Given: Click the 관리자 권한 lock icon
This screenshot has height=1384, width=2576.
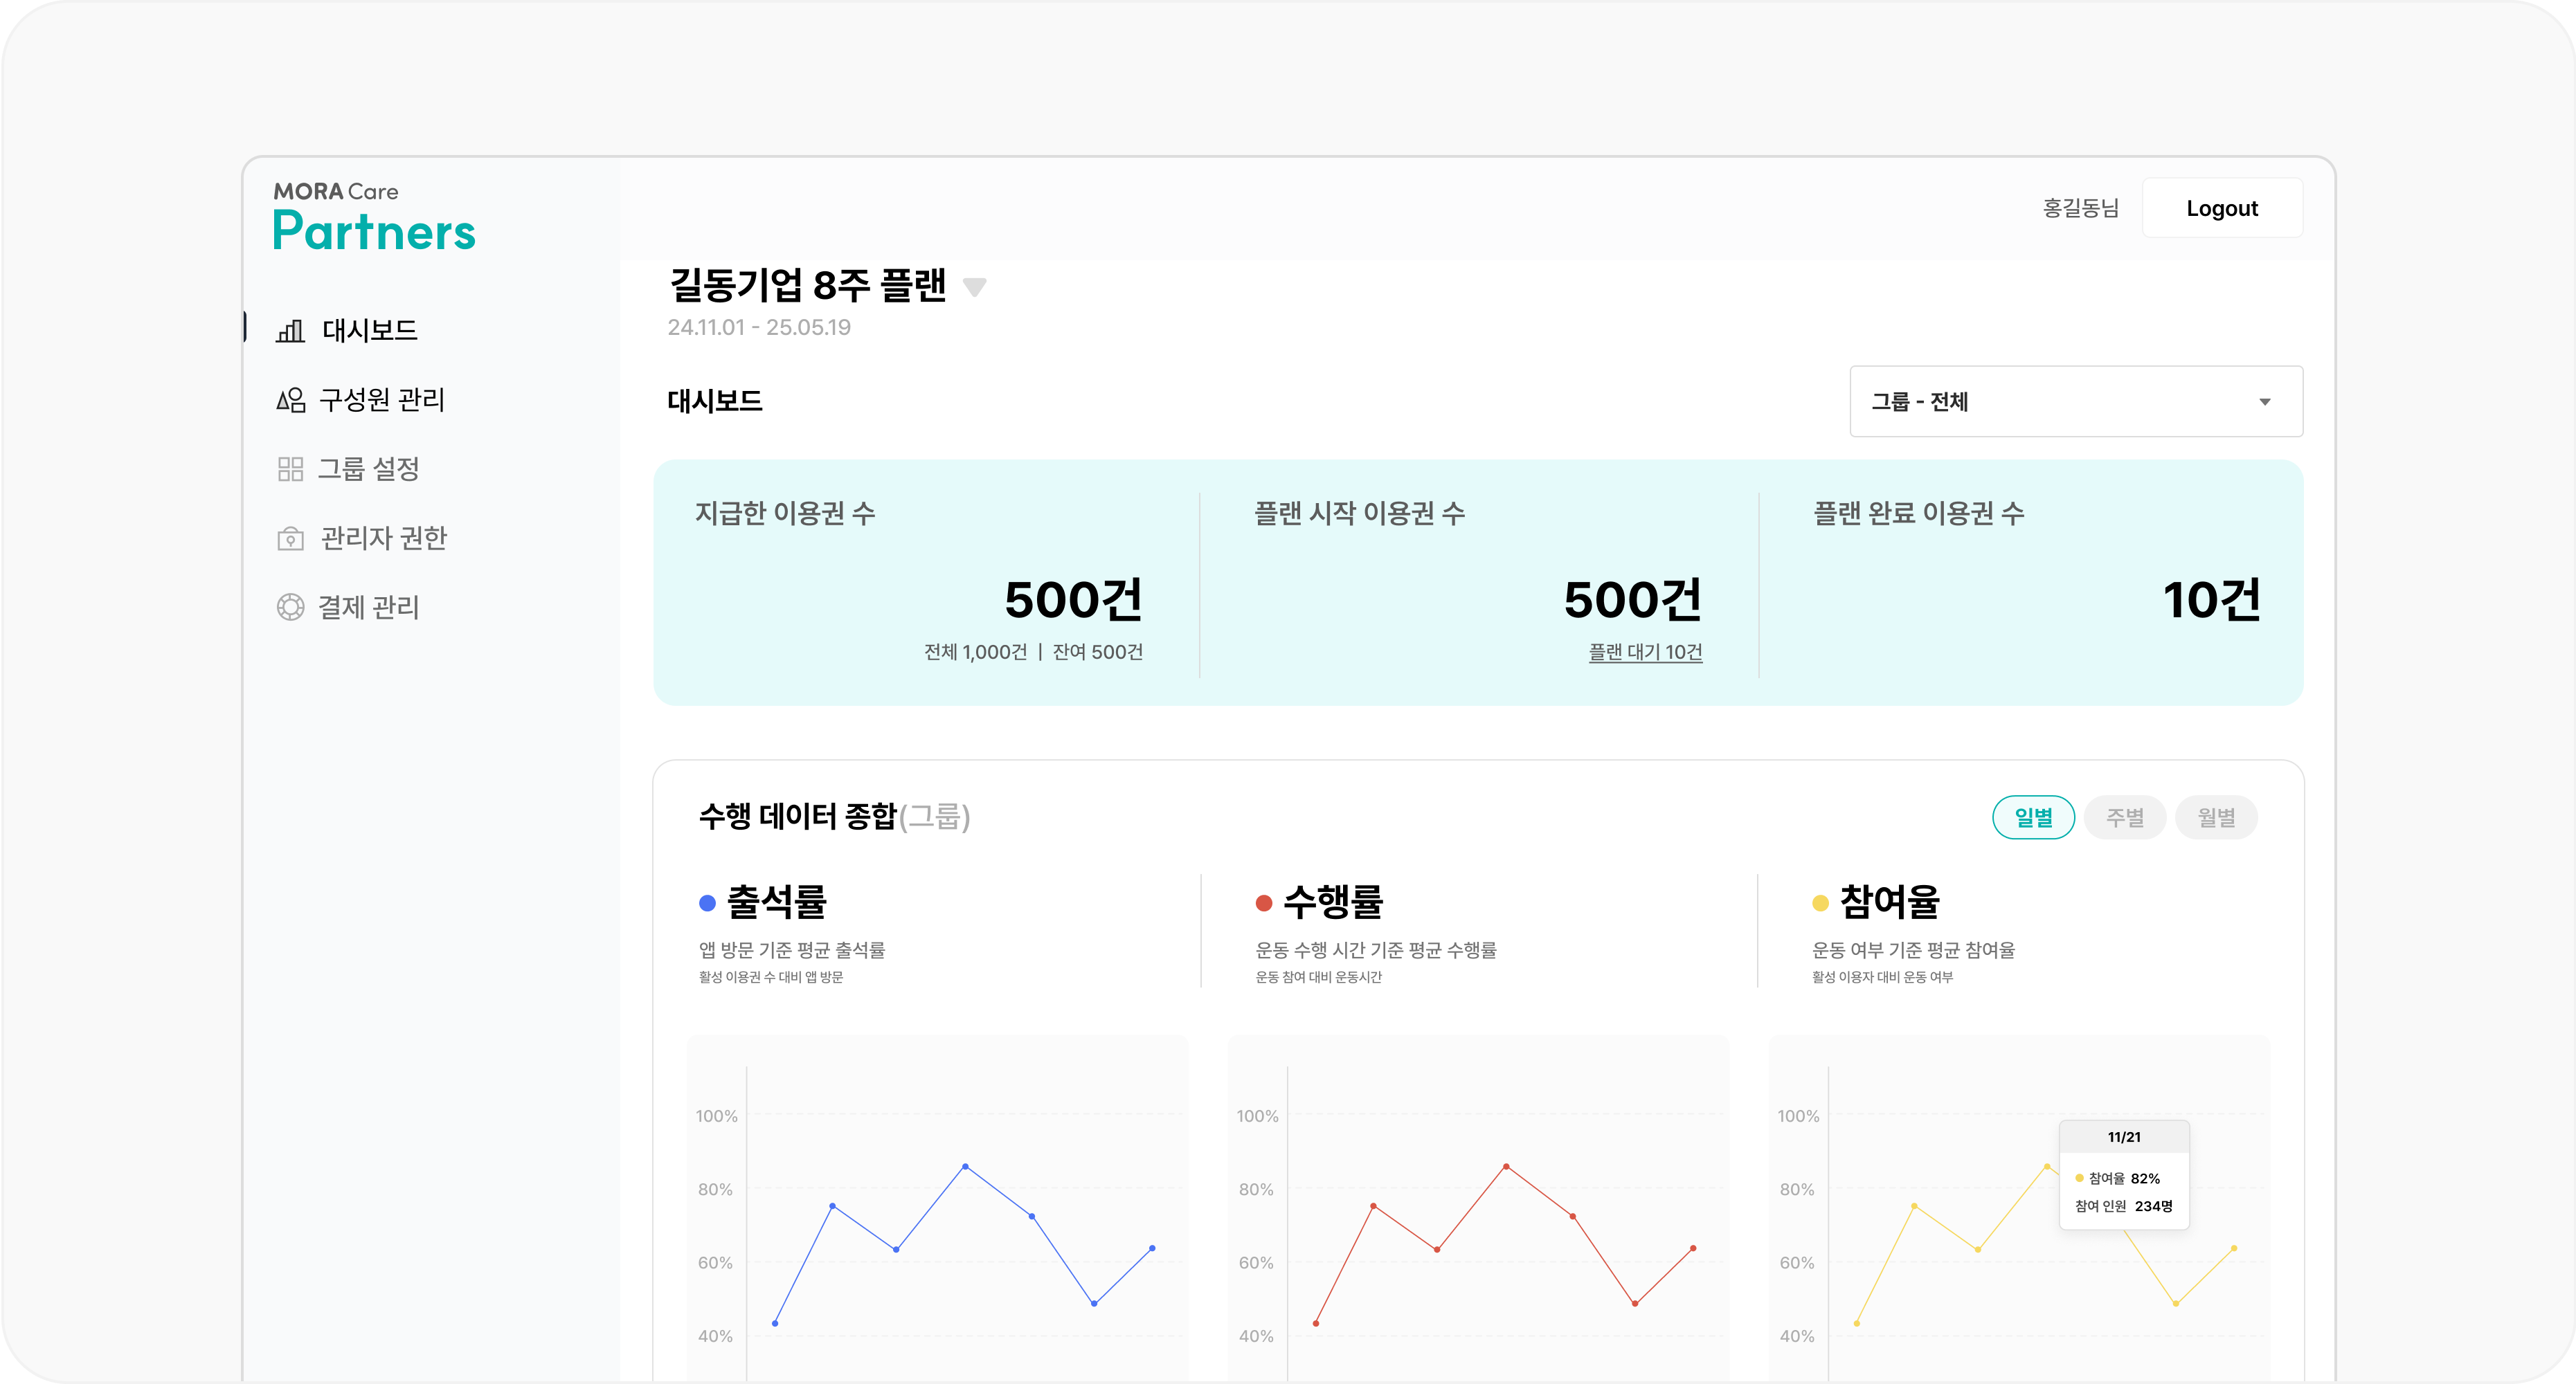Looking at the screenshot, I should [290, 538].
